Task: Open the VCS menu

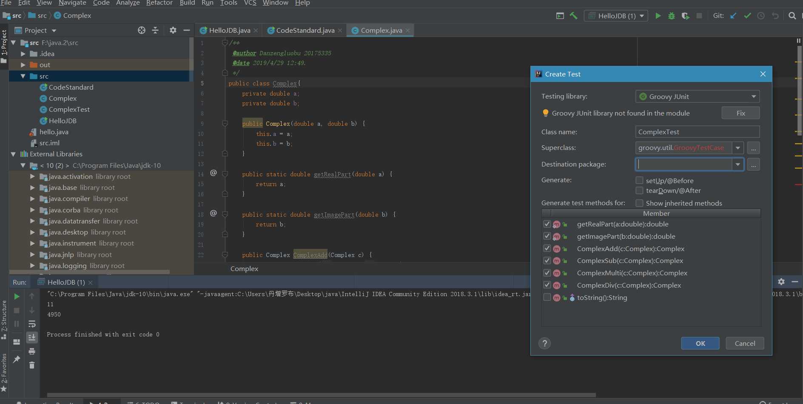Action: pyautogui.click(x=250, y=3)
